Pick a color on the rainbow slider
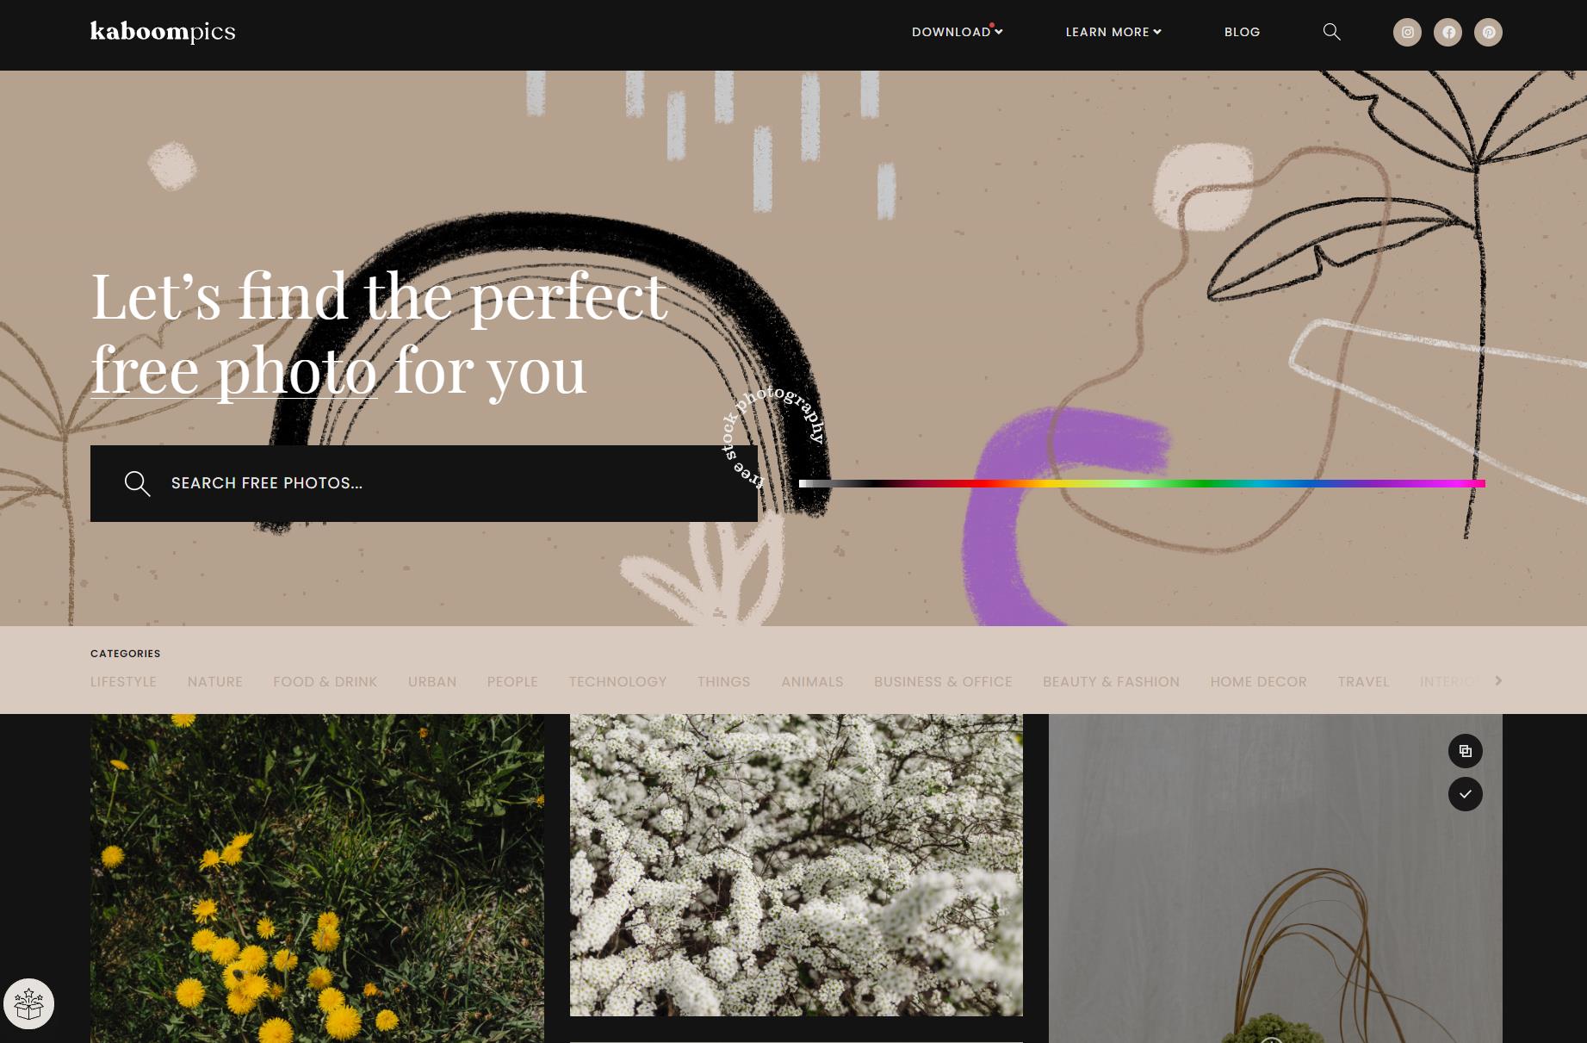Image resolution: width=1587 pixels, height=1043 pixels. click(x=1142, y=484)
